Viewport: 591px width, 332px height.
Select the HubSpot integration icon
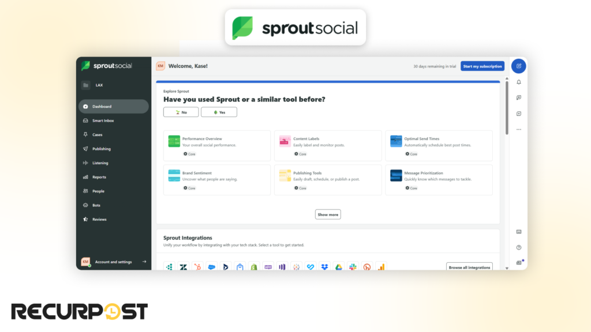point(196,267)
